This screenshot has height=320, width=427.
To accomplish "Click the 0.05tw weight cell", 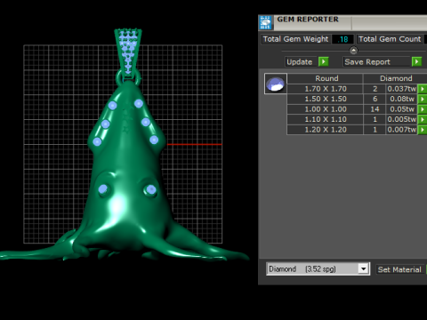I will coord(402,109).
